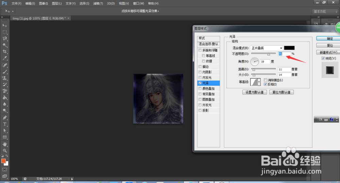Image resolution: width=340 pixels, height=183 pixels.
Task: Select the Lasso tool
Action: tap(4, 39)
